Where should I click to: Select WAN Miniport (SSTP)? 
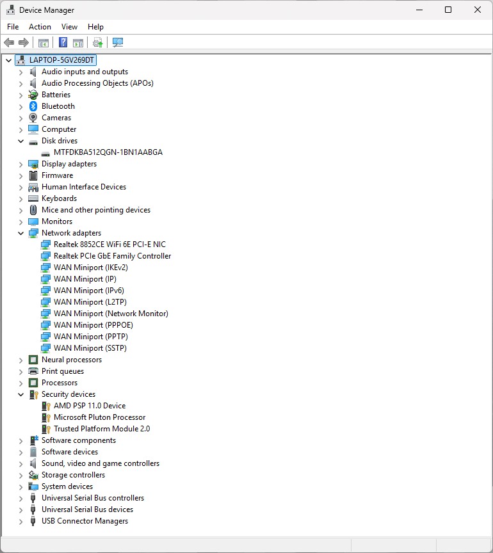coord(90,348)
